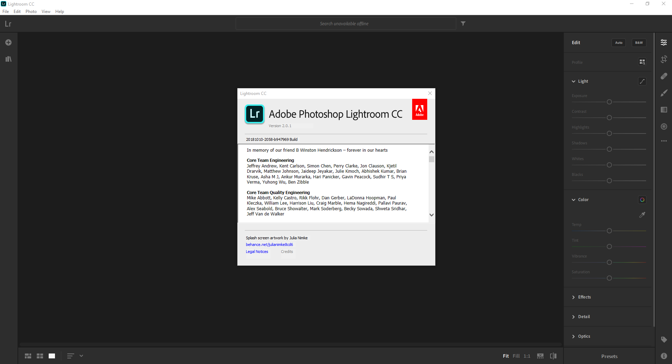
Task: Open the File menu
Action: tap(6, 12)
